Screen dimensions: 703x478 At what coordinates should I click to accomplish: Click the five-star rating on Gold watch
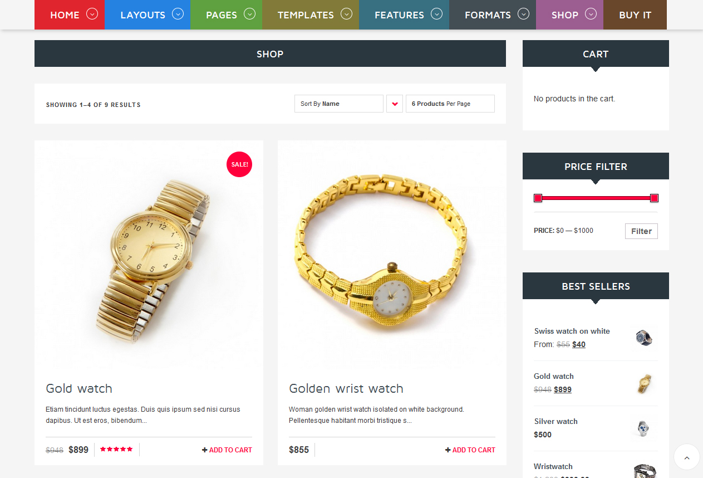[116, 449]
